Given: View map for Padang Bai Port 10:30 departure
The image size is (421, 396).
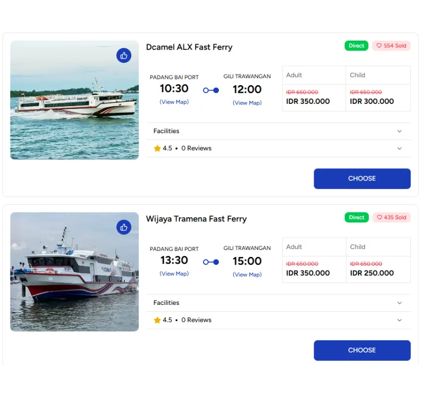Looking at the screenshot, I should pos(174,102).
